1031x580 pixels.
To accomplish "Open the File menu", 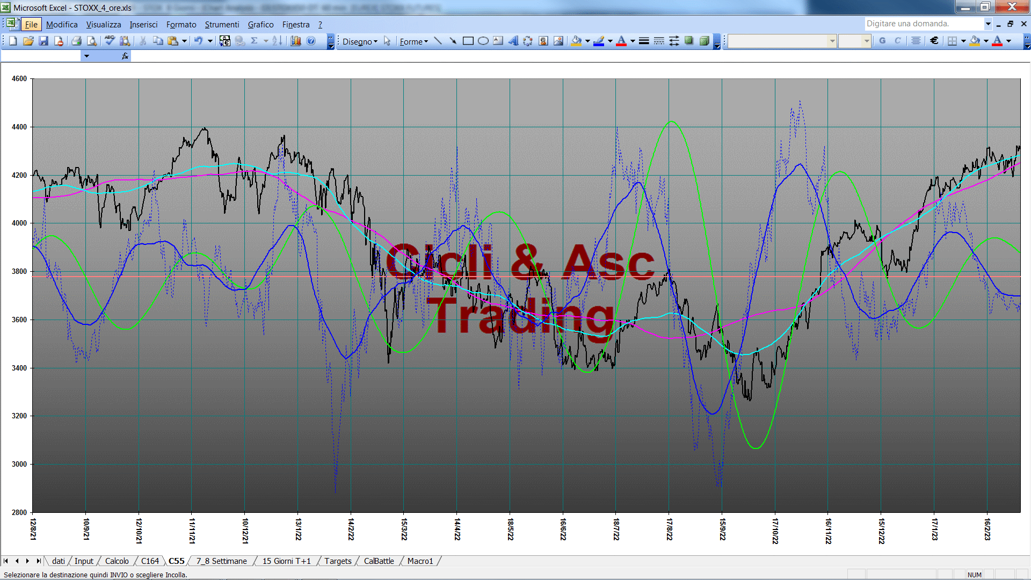I will point(31,24).
